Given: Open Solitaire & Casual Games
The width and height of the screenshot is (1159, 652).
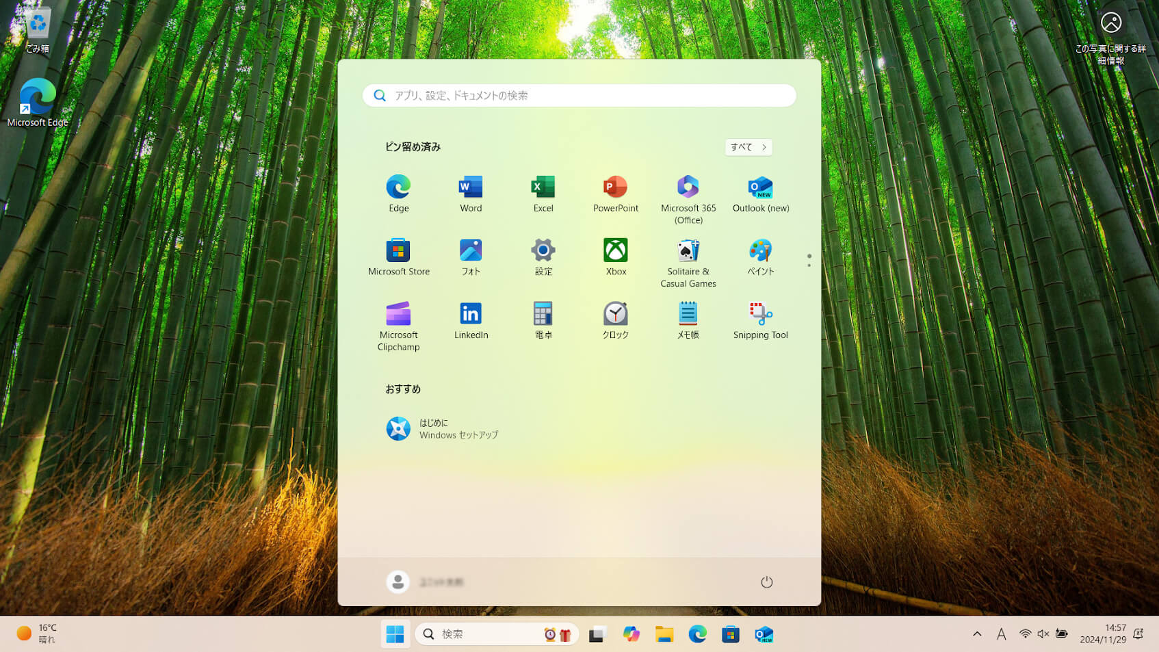Looking at the screenshot, I should click(688, 263).
